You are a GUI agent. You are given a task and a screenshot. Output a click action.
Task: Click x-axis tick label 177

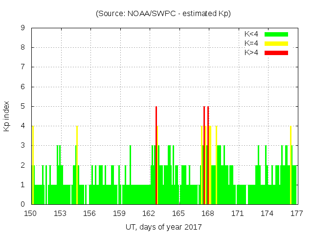pyautogui.click(x=296, y=214)
